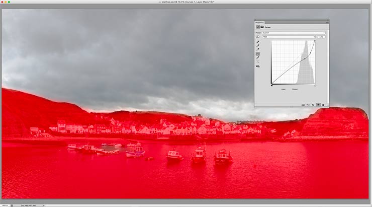Click the document window title text
This screenshot has height=207, width=372.
tap(186, 2)
